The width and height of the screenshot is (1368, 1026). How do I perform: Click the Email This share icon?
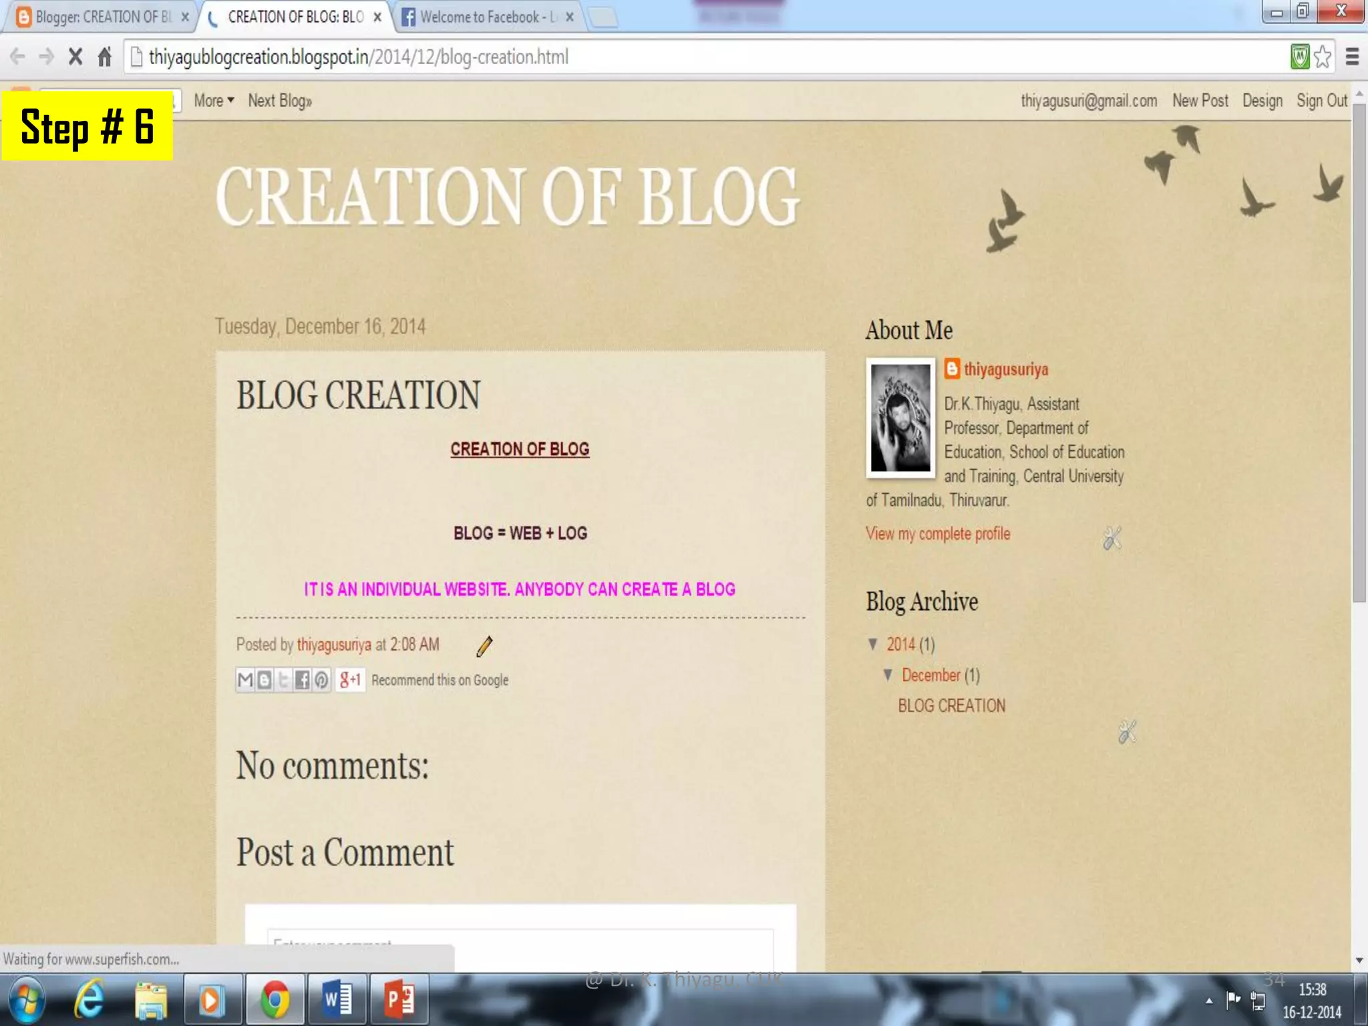point(245,680)
